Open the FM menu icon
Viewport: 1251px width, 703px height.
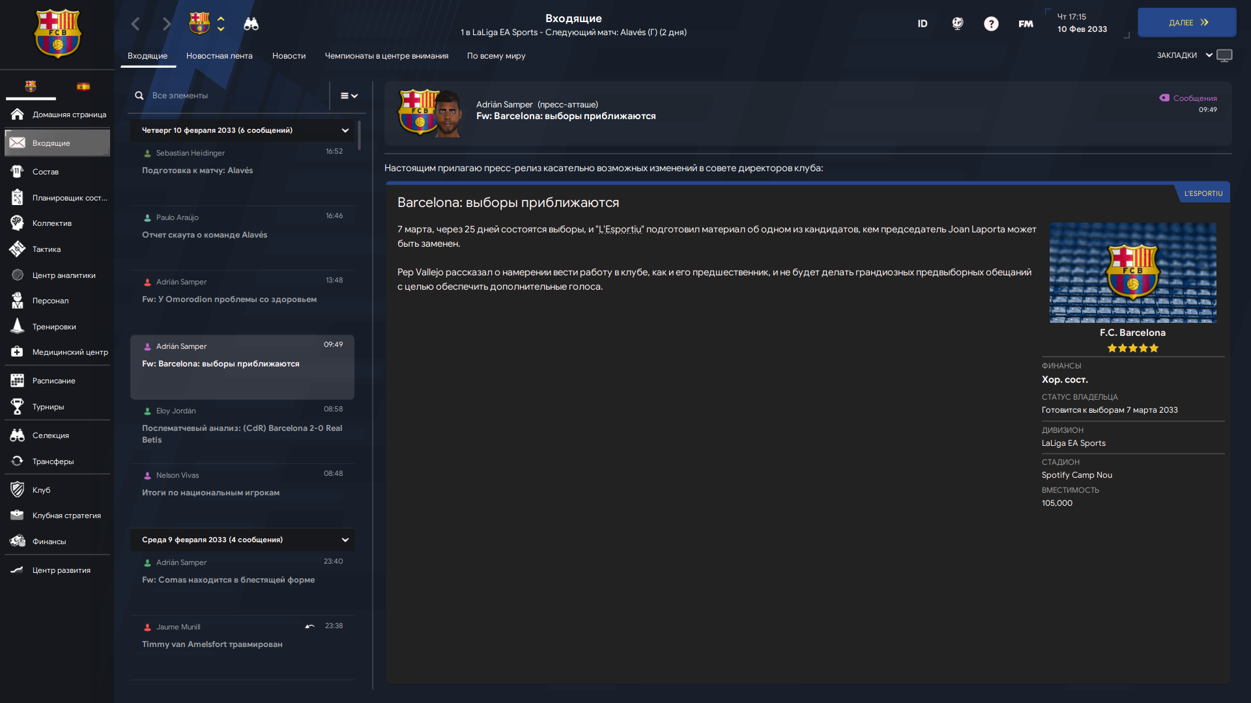click(1026, 24)
